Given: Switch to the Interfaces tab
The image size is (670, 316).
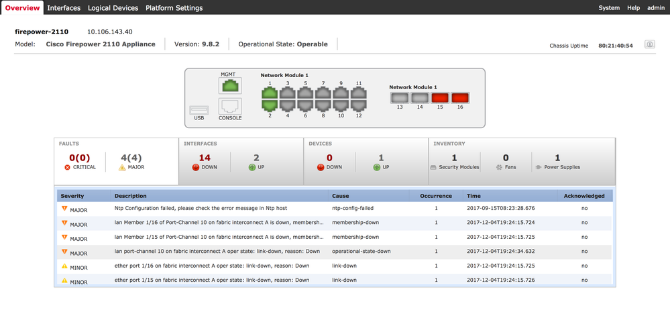Looking at the screenshot, I should [64, 7].
